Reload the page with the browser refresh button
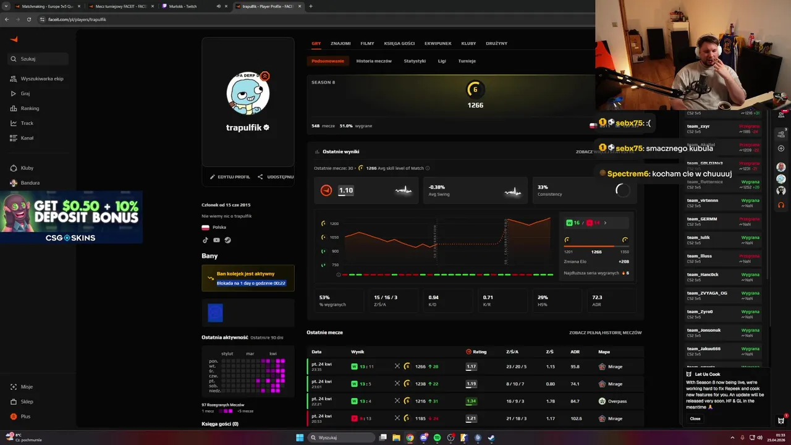Screen dimensions: 791x445 pyautogui.click(x=28, y=19)
